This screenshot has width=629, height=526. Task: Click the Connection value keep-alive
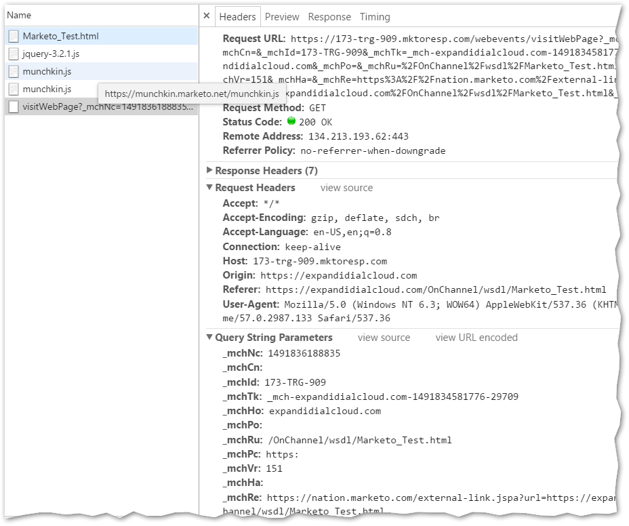click(x=313, y=247)
